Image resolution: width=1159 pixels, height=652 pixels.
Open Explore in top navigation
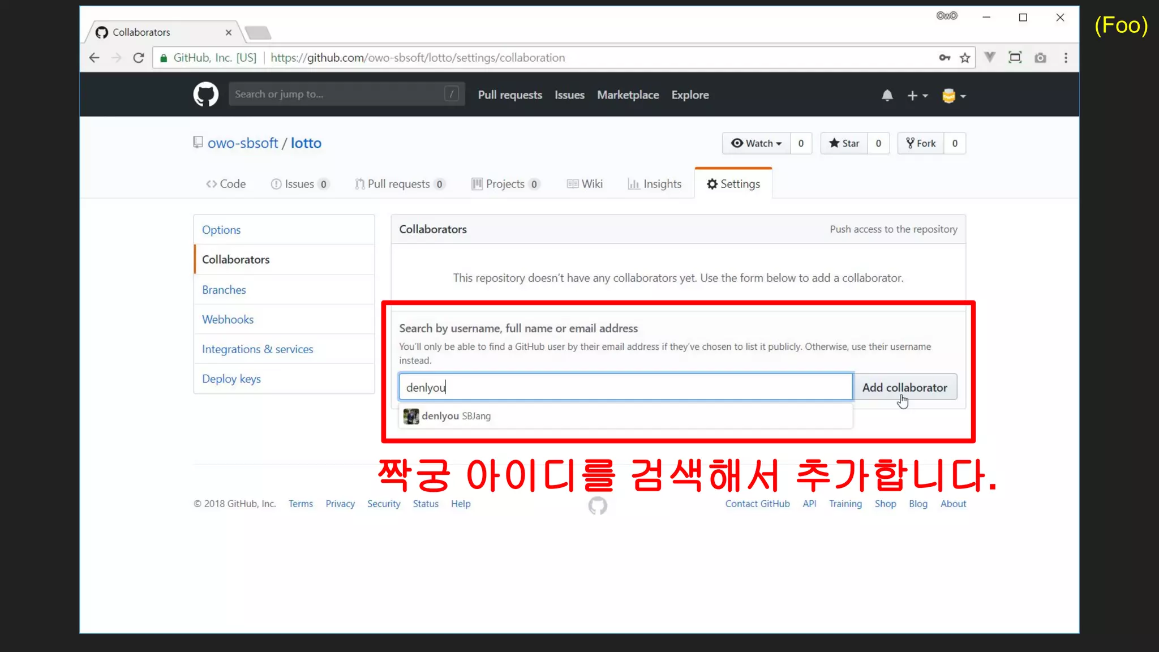coord(690,95)
